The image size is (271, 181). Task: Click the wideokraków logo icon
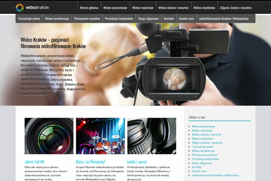[19, 8]
